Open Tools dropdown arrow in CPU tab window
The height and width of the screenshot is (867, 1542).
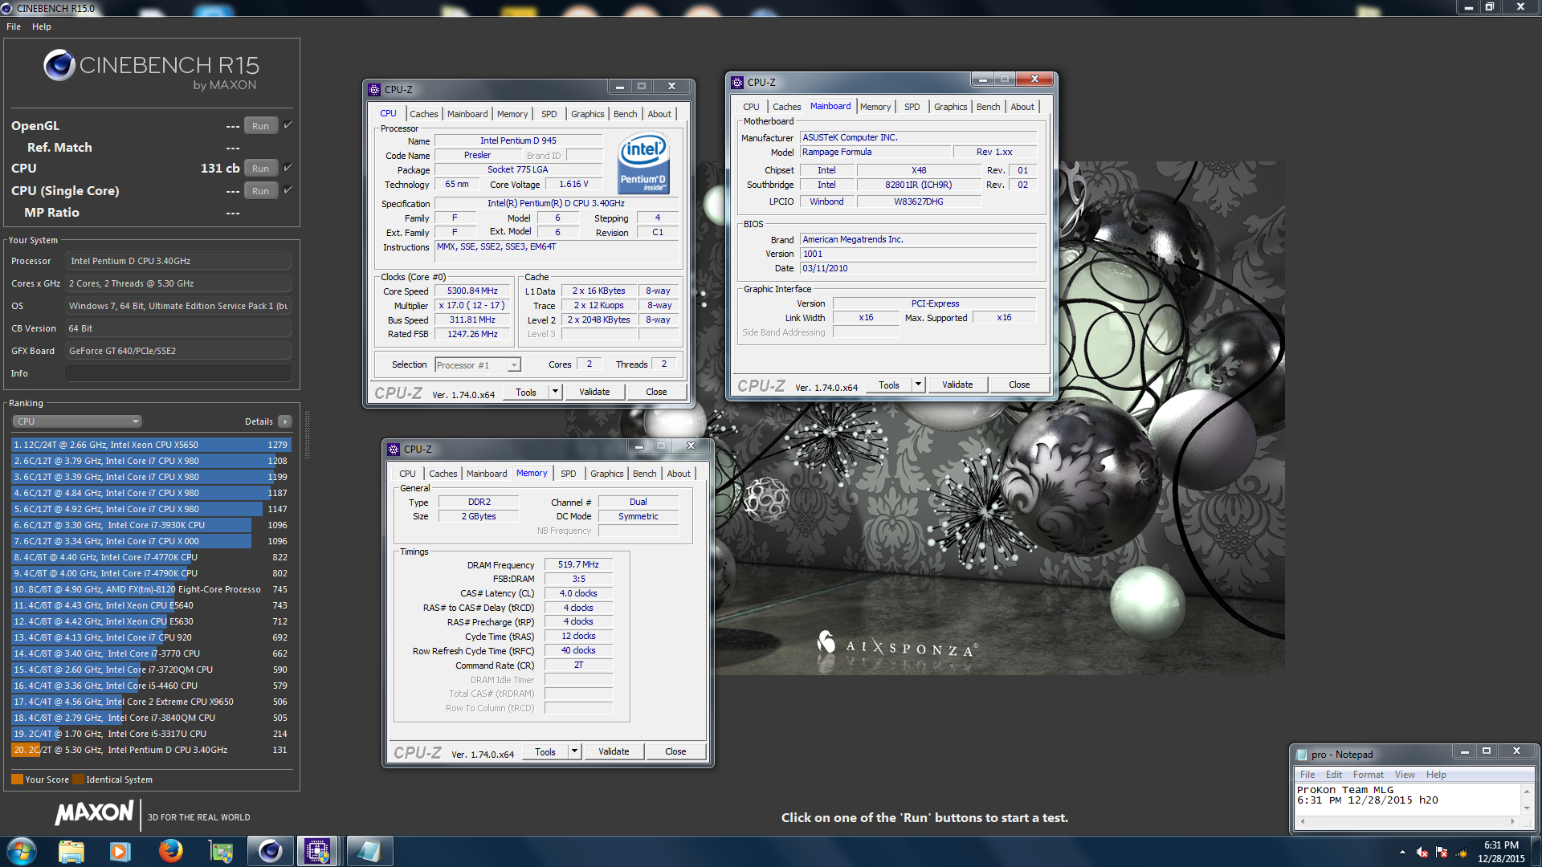point(555,392)
